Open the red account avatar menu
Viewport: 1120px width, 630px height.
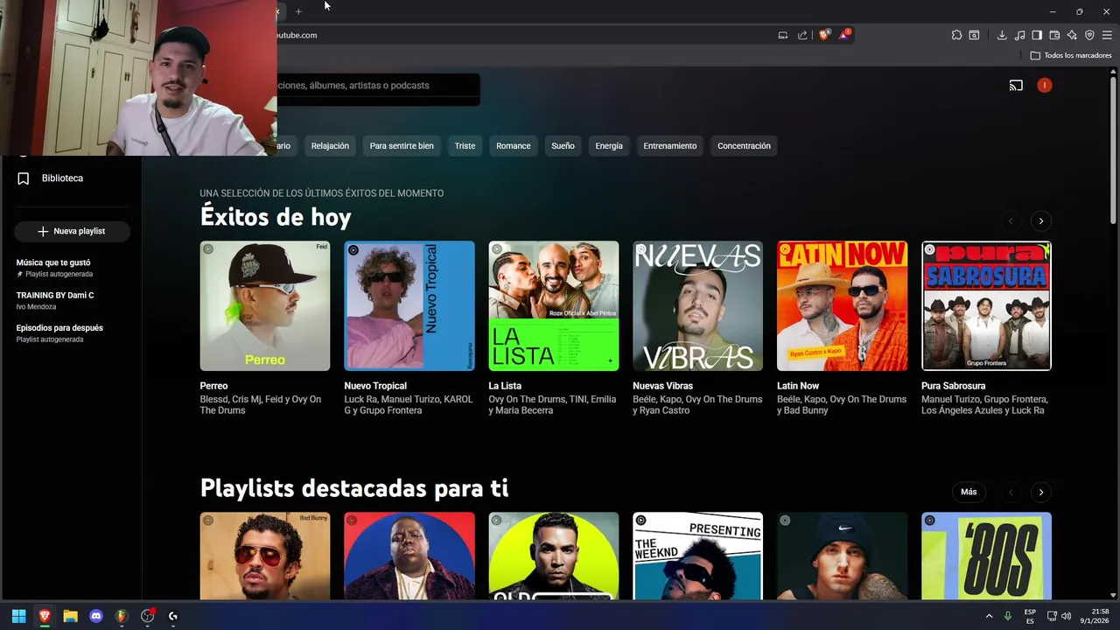(x=1044, y=86)
